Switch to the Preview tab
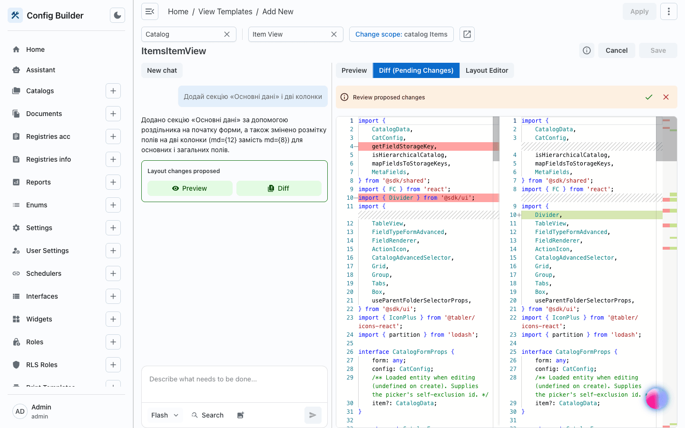This screenshot has width=685, height=428. [354, 70]
